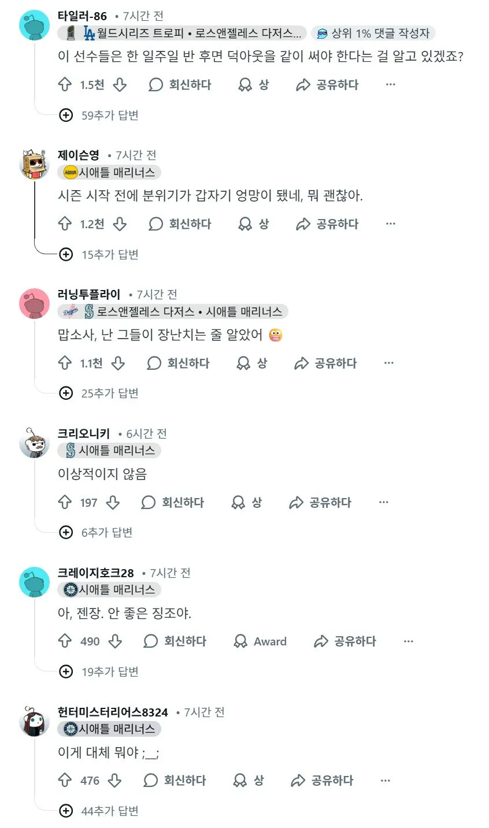489x828 pixels.
Task: Open 타일러-86 user profile link
Action: [x=82, y=16]
